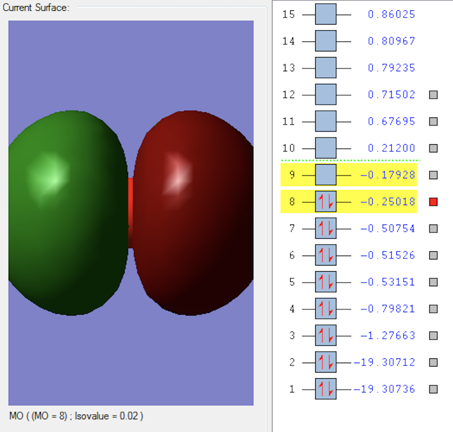Image resolution: width=453 pixels, height=432 pixels.
Task: Select the occupied orbital box for MO 1
Action: (x=326, y=389)
